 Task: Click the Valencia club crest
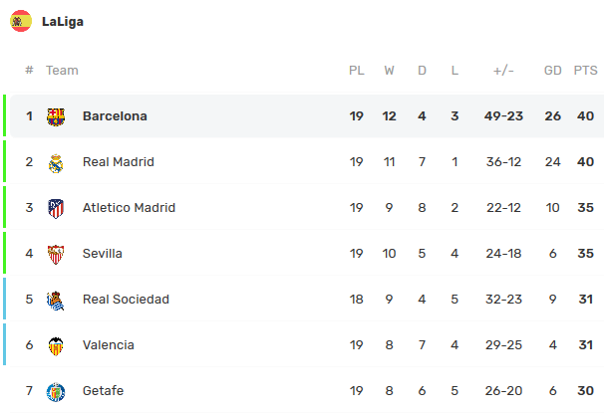[56, 345]
